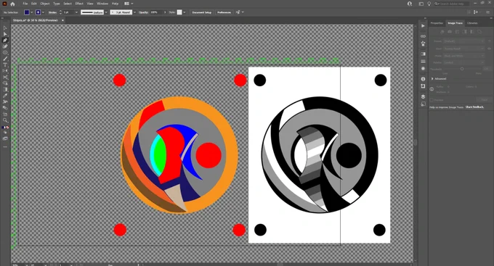Click the Auto-Color preset icon in Image Trace
The height and width of the screenshot is (266, 494).
click(x=442, y=32)
